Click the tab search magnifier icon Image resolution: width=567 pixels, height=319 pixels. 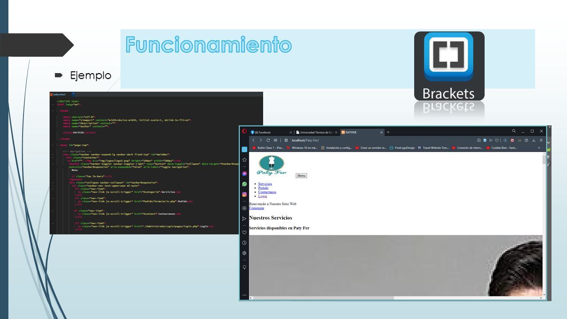(514, 131)
